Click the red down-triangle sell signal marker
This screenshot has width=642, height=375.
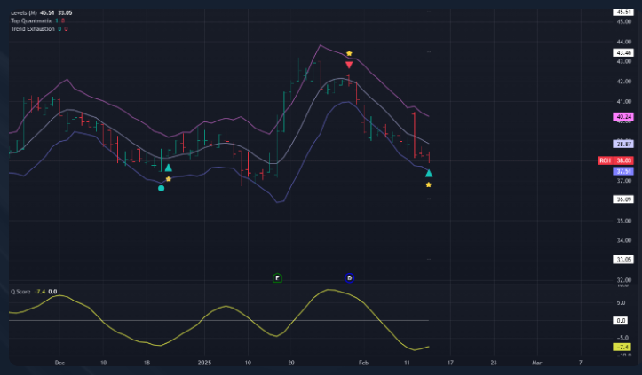tap(349, 65)
